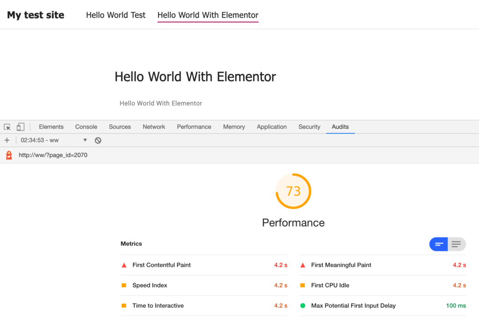Click the orange square beside Speed Index
Screen dimensions: 479x319
[123, 285]
